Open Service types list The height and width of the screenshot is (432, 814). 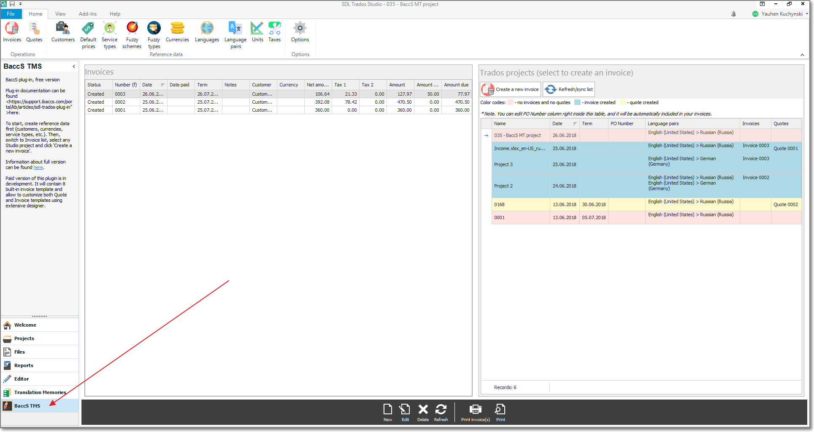click(x=110, y=35)
